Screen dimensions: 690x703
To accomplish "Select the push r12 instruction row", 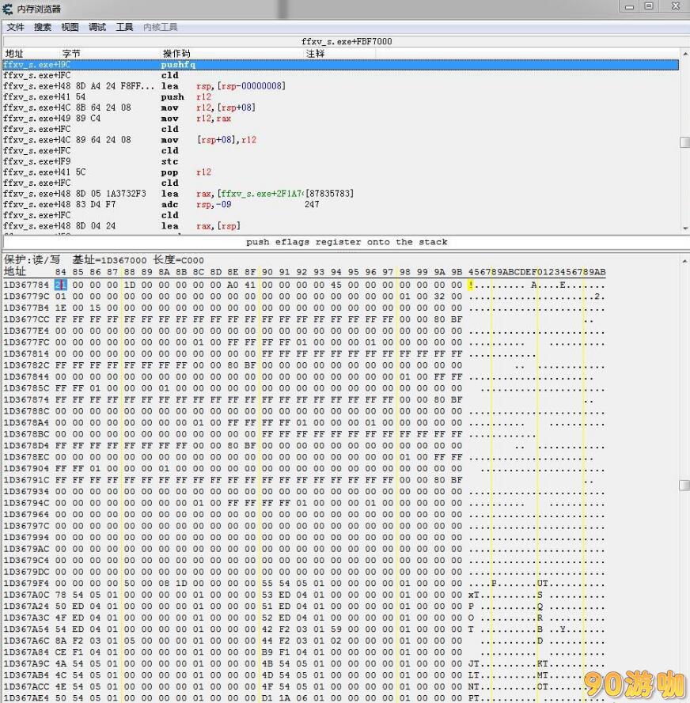I will pos(340,96).
